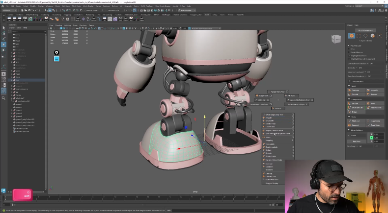Click the playback range slider bar
Viewport: 388px width, 213px height.
point(143,205)
